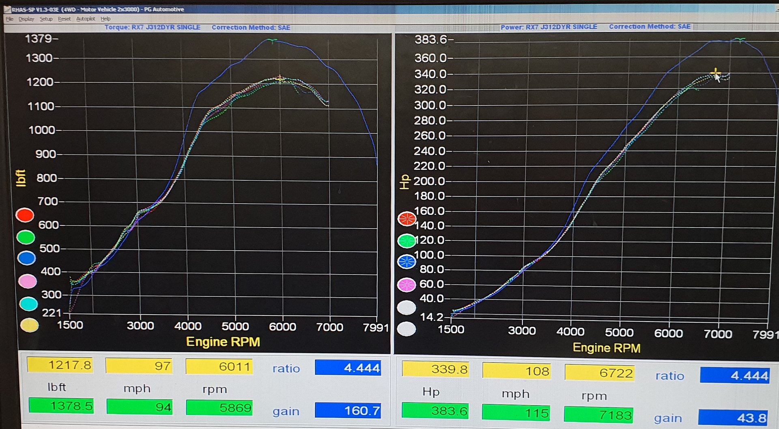
Task: Click the torque gain 160.7 field
Action: 348,410
